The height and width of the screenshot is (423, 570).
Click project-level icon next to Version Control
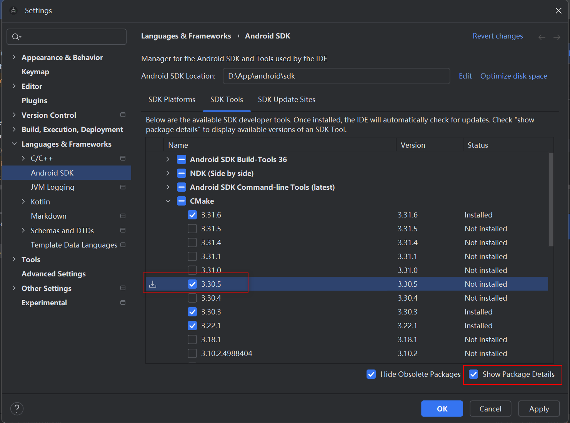tap(123, 115)
